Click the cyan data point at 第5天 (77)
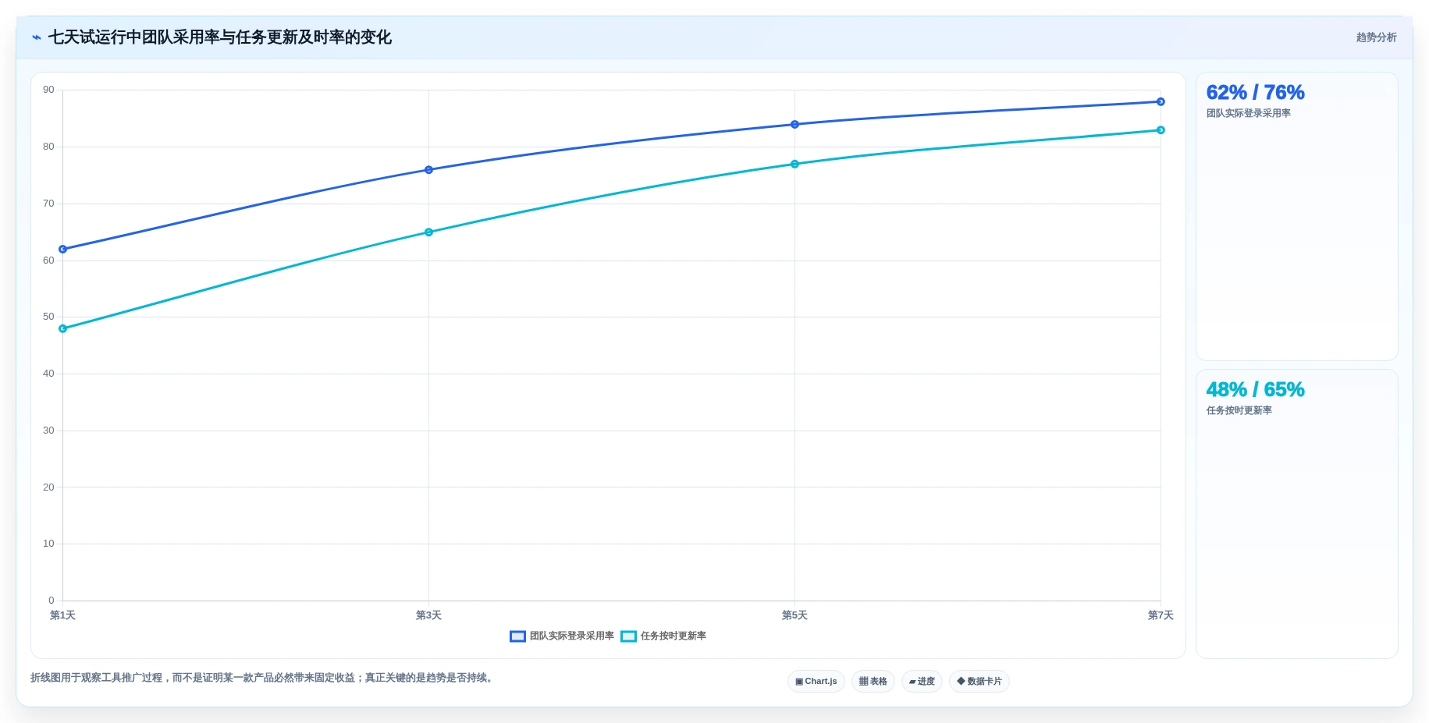 tap(794, 165)
